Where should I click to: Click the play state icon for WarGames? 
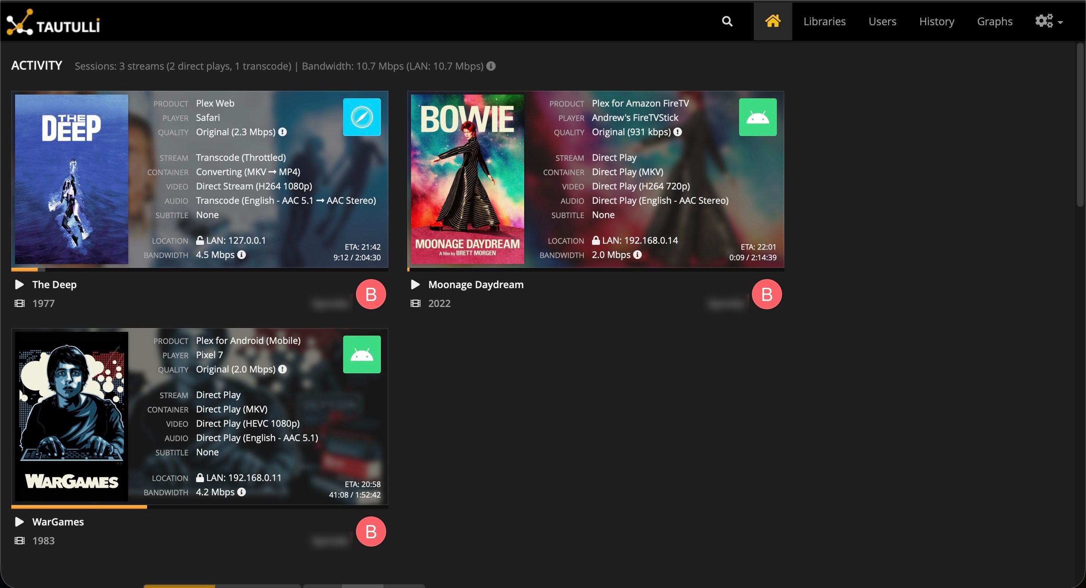tap(19, 521)
